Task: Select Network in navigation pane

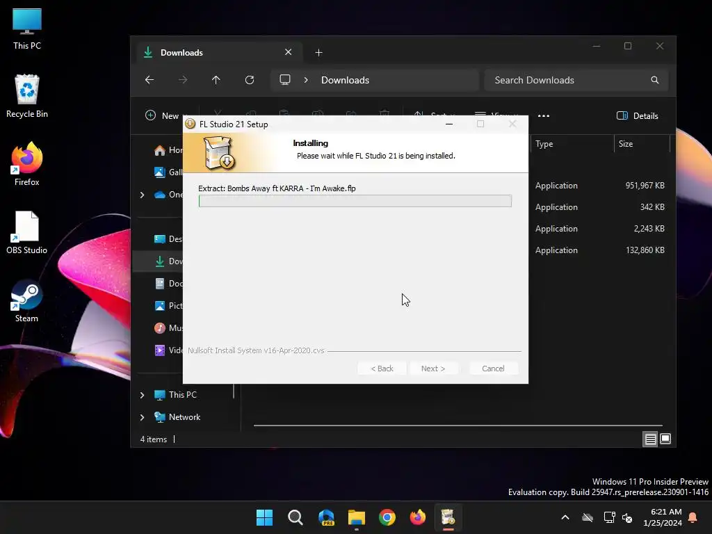Action: click(177, 417)
